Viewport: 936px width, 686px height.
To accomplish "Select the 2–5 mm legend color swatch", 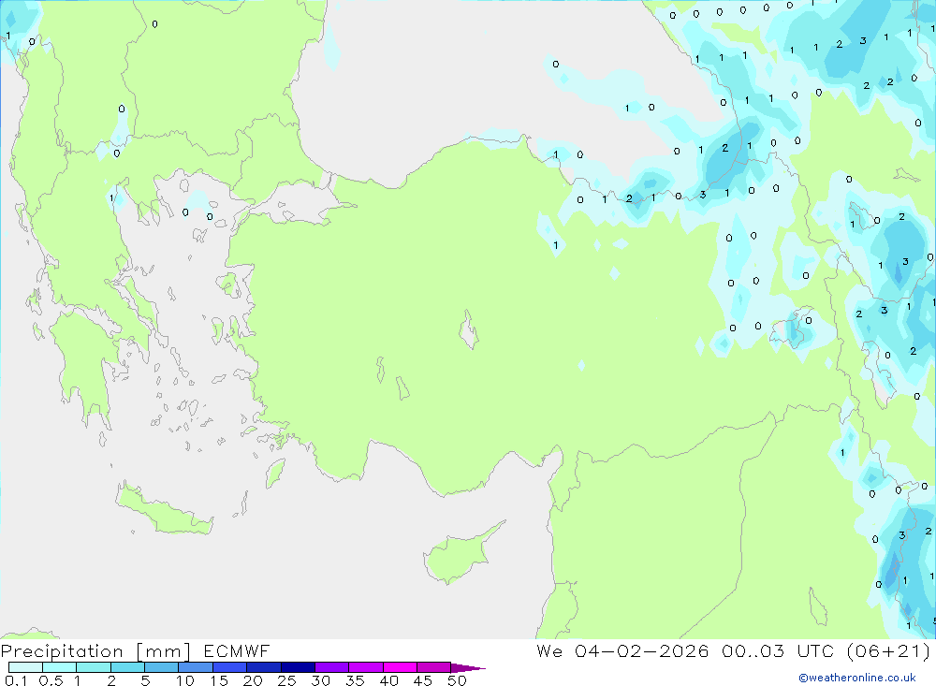I will pyautogui.click(x=127, y=667).
